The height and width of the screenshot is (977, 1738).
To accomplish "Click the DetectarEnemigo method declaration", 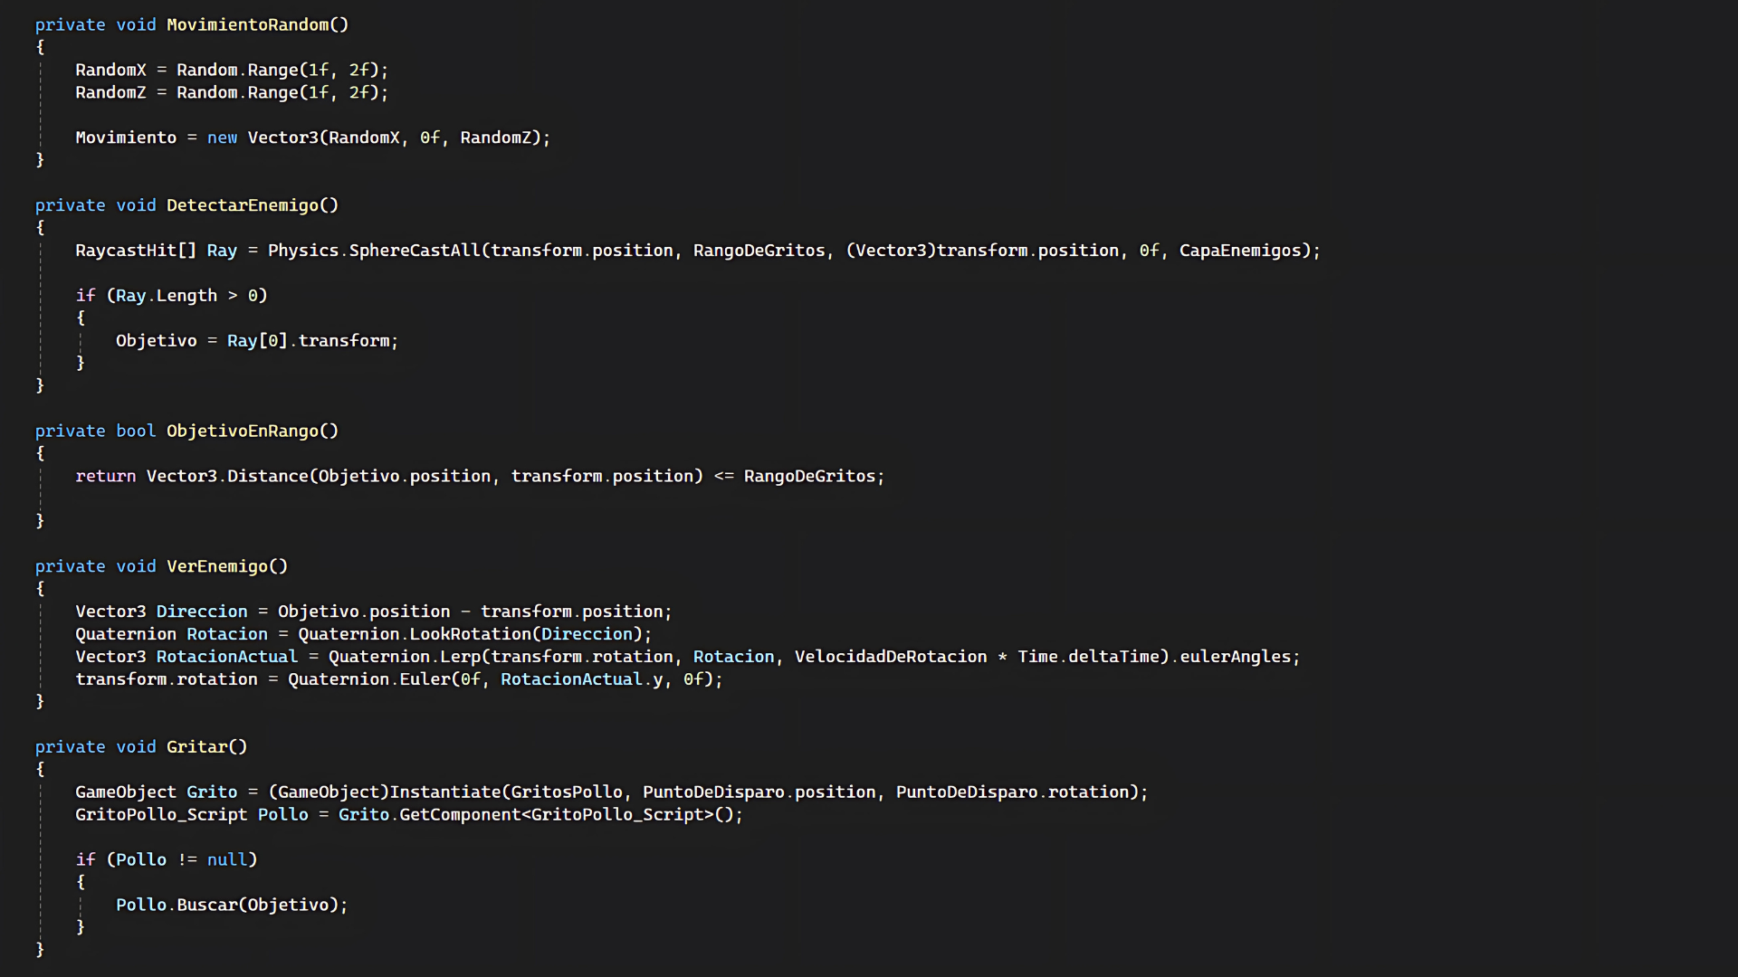I will [242, 205].
